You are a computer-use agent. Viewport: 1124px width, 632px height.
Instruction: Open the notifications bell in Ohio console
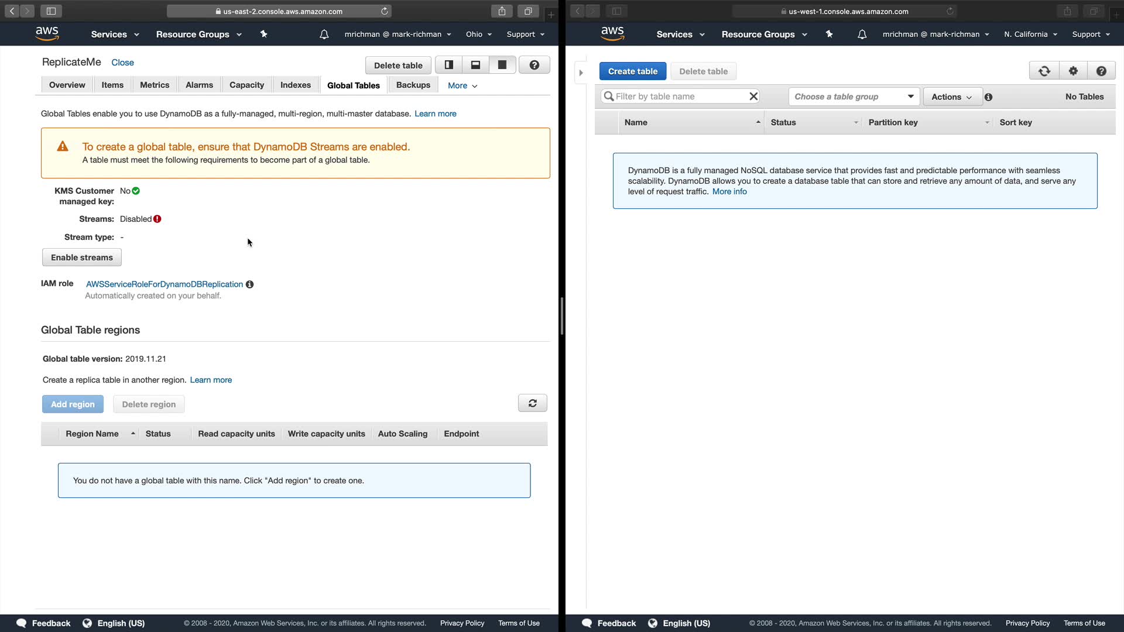tap(324, 35)
